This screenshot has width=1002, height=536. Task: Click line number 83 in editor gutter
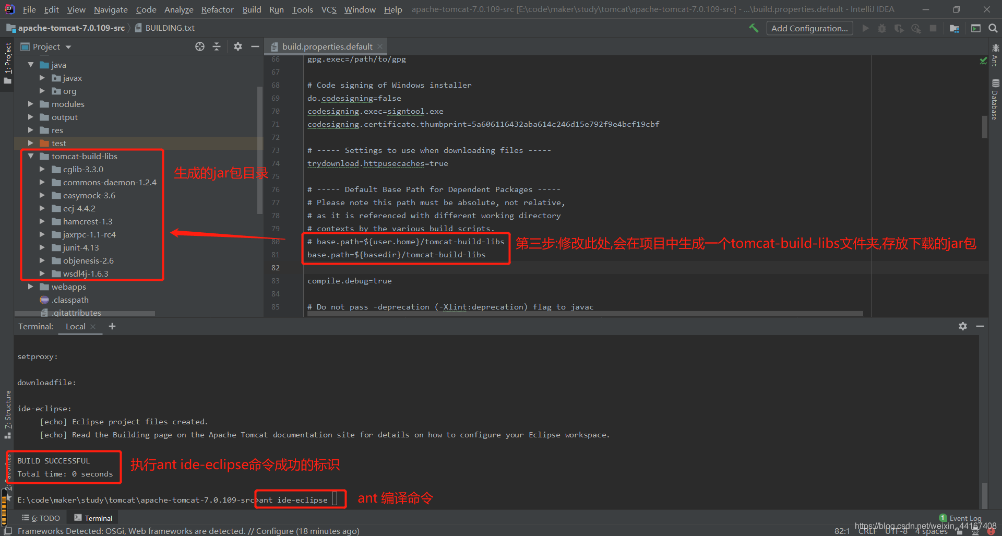(276, 281)
